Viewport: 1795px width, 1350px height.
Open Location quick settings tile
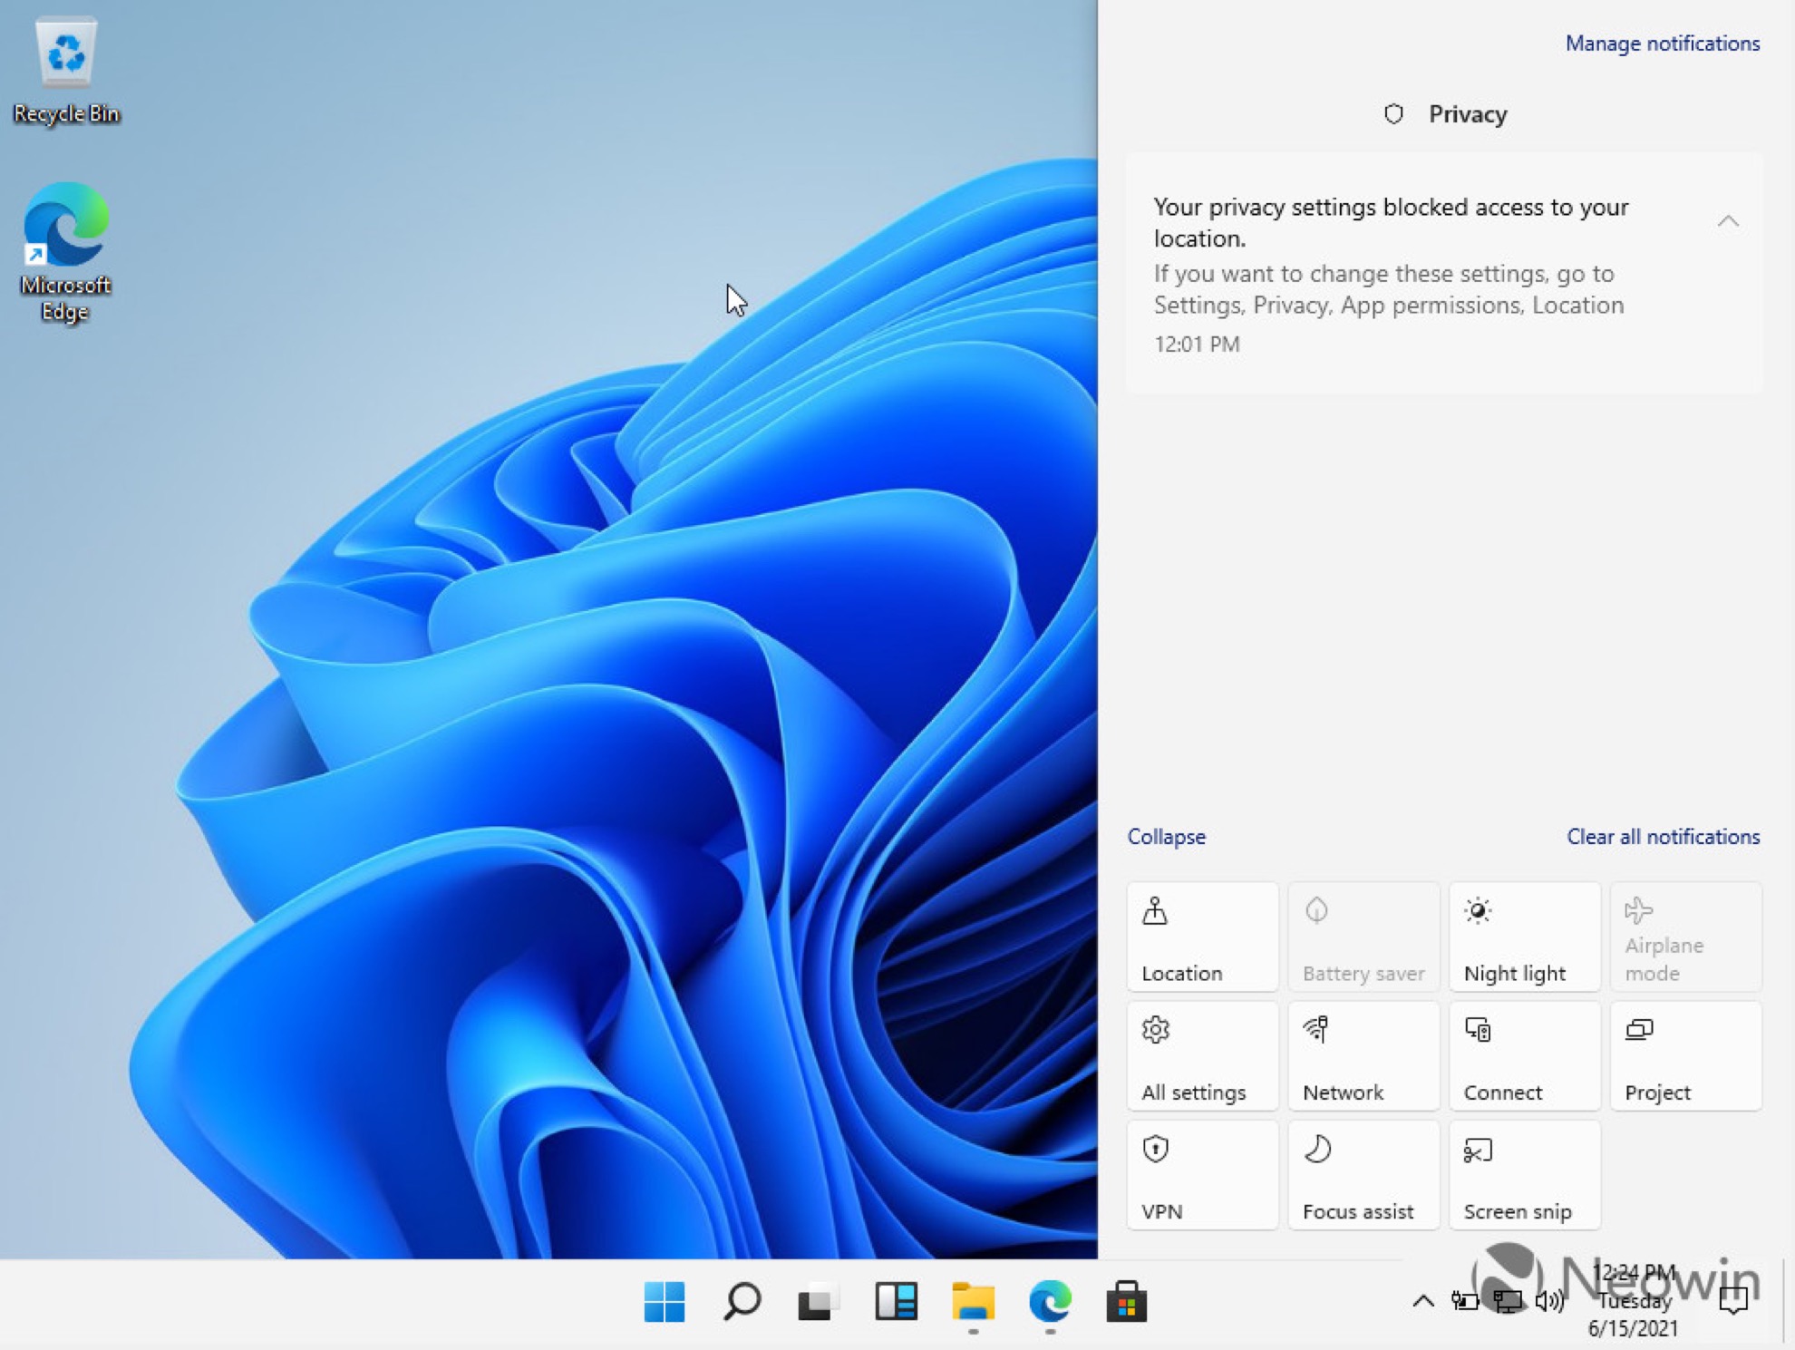click(1201, 937)
